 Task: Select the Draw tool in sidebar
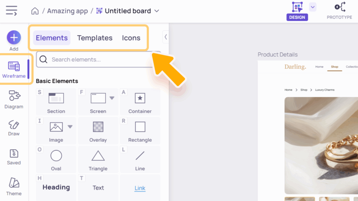14,128
